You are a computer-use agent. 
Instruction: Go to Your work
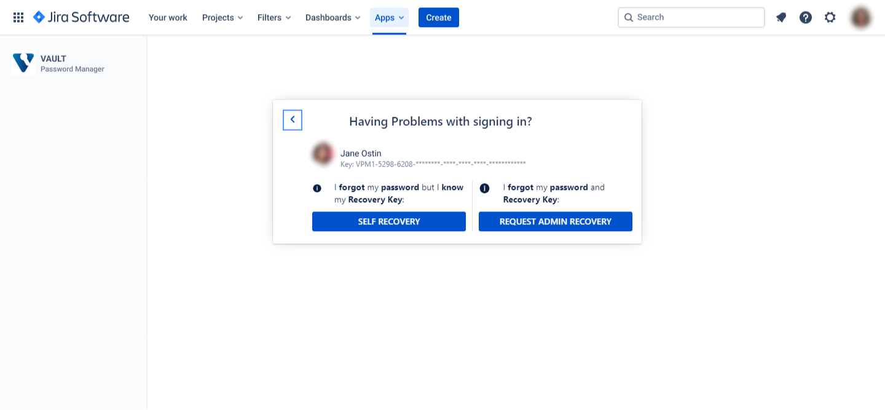(168, 17)
